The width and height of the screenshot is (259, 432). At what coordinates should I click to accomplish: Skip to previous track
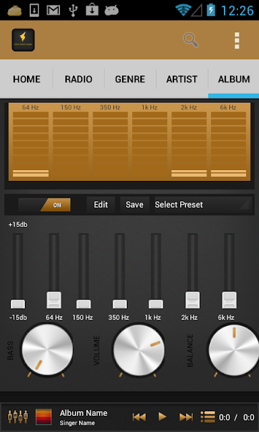[x=139, y=417]
